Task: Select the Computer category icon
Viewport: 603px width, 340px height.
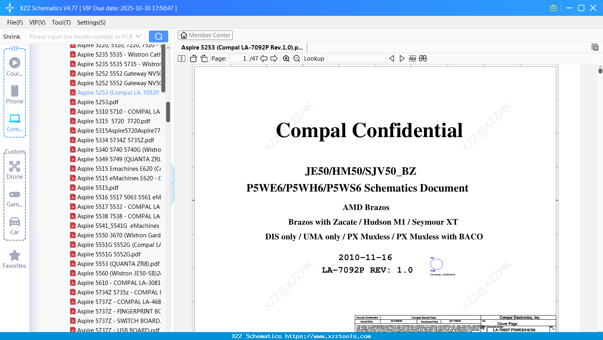Action: pyautogui.click(x=15, y=122)
